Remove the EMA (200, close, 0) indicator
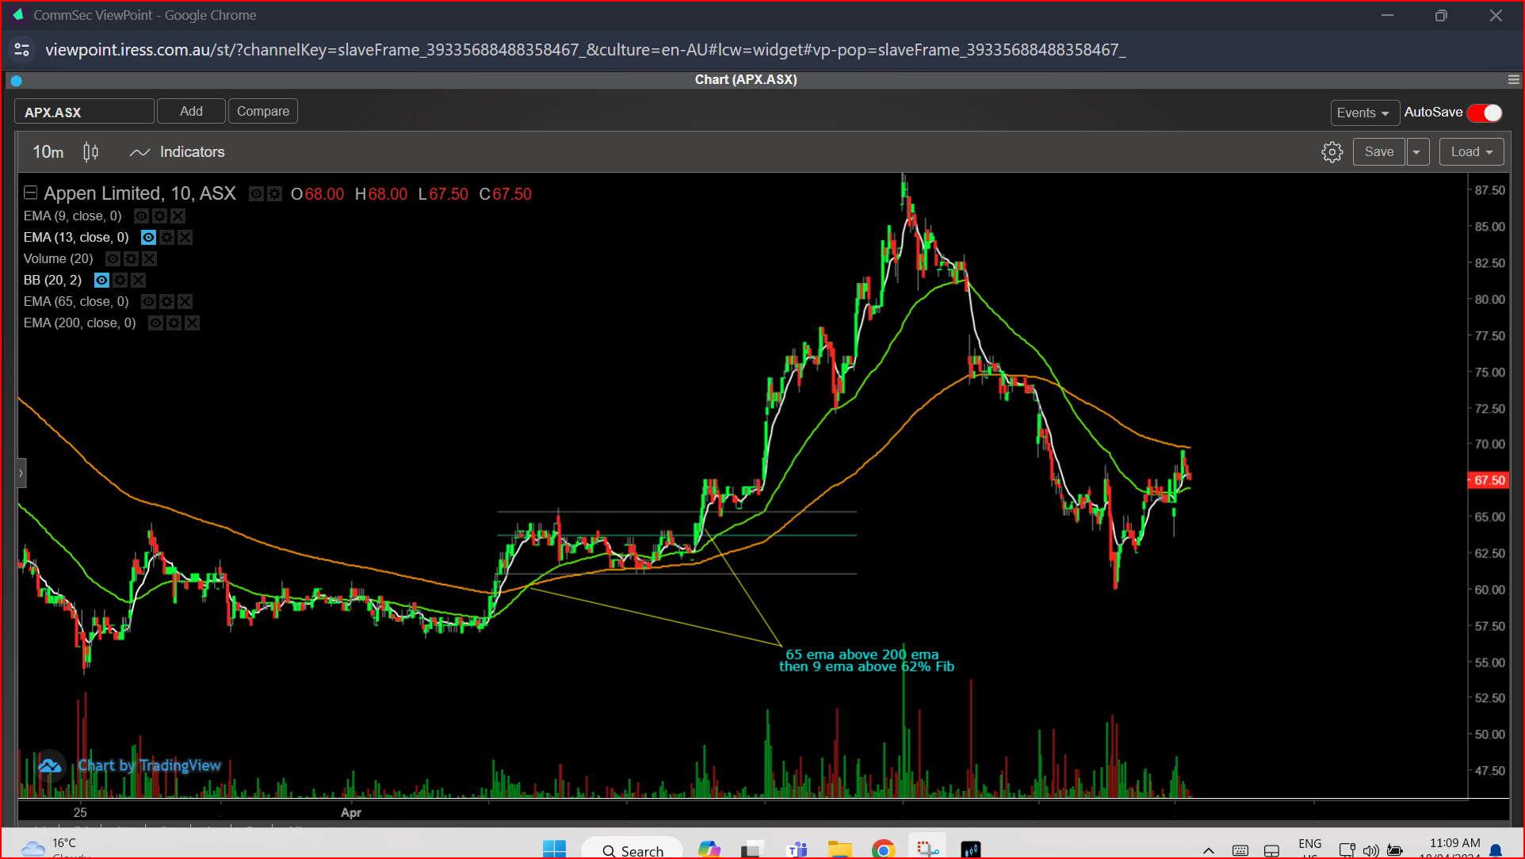The height and width of the screenshot is (859, 1525). (192, 323)
